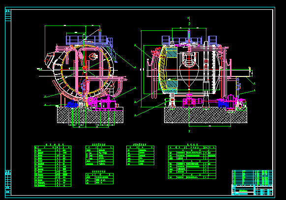Image resolution: width=286 pixels, height=200 pixels.
Task: Select the blue motor in the left view
Action: [x=73, y=104]
